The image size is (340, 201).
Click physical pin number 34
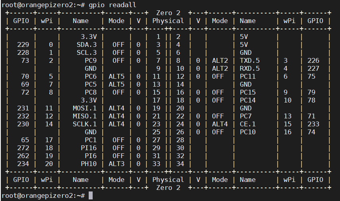tap(180, 164)
